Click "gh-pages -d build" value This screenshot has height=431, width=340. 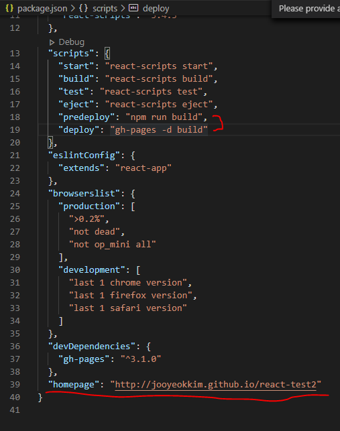[159, 130]
